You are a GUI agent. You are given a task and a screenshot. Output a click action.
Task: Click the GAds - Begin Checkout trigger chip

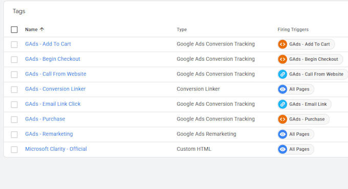310,59
